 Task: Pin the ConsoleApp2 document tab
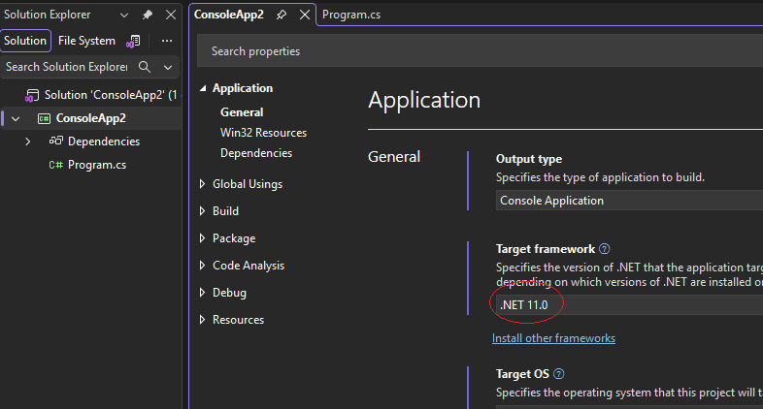click(x=282, y=16)
